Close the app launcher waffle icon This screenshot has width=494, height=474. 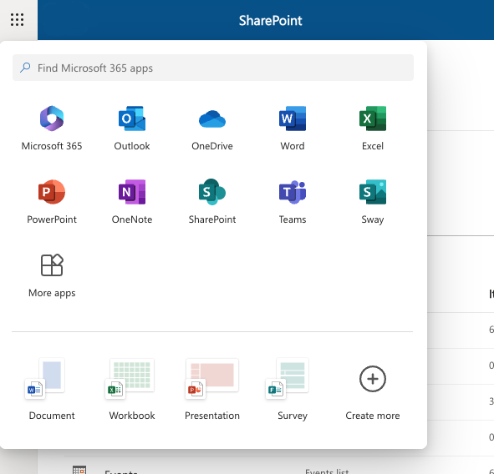(17, 19)
